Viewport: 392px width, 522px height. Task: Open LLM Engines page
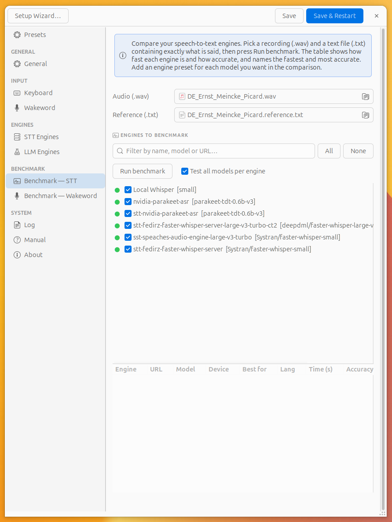[x=55, y=152]
